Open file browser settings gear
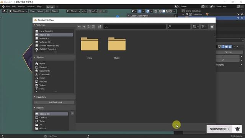The width and height of the screenshot is (245, 138). pos(212,26)
